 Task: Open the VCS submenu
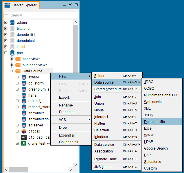coord(71,119)
